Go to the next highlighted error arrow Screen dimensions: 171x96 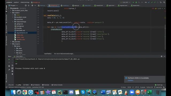[165, 9]
